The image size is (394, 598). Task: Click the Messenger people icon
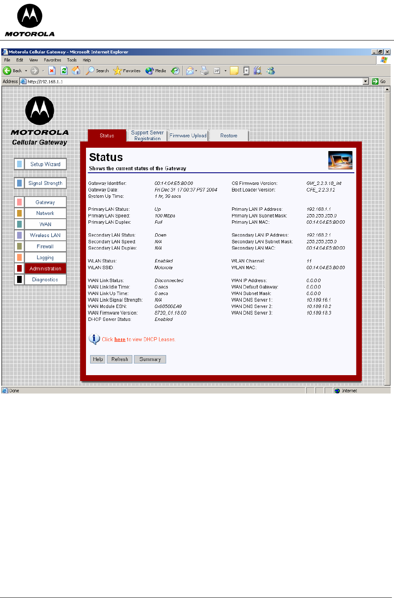point(271,71)
